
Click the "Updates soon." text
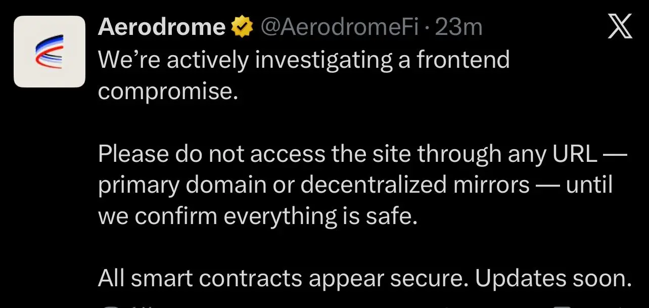tap(553, 279)
